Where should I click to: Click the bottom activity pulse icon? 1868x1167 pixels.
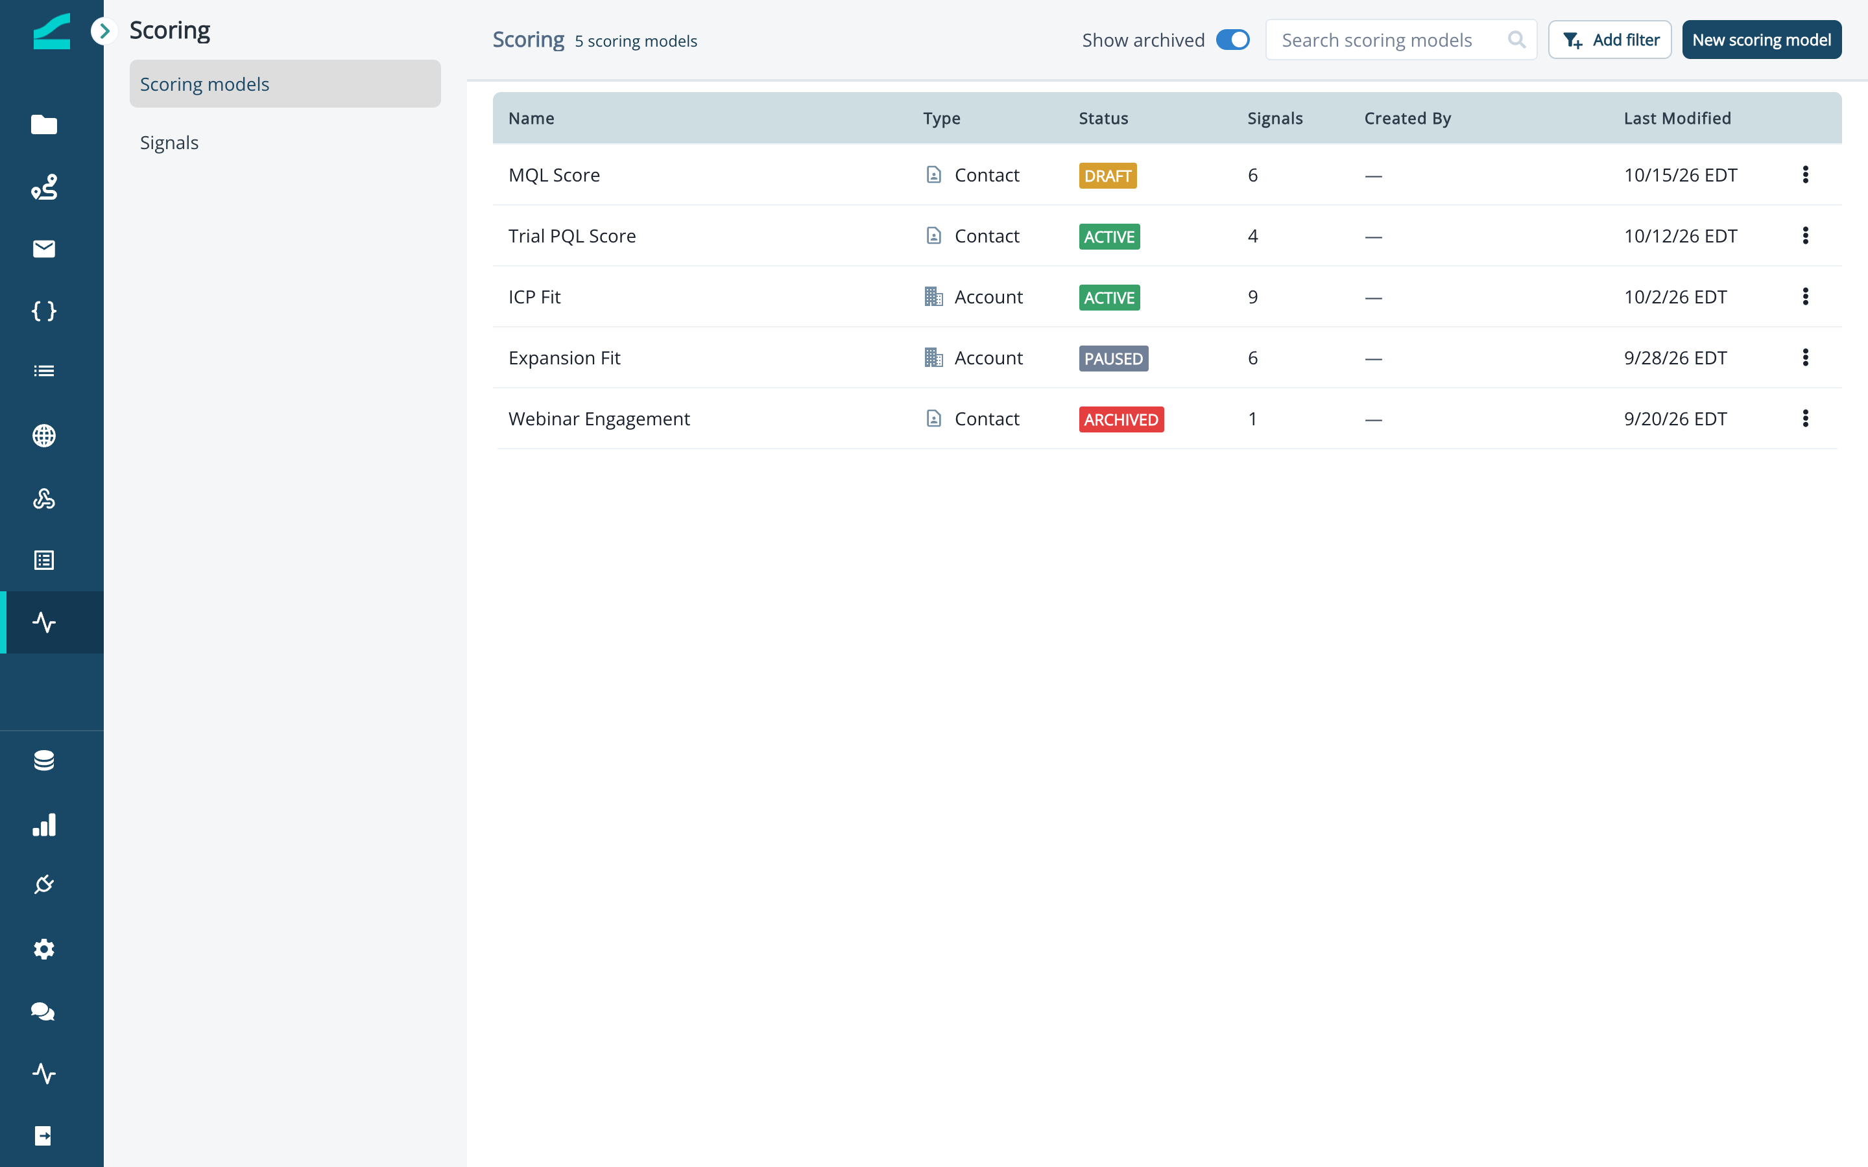click(44, 1073)
